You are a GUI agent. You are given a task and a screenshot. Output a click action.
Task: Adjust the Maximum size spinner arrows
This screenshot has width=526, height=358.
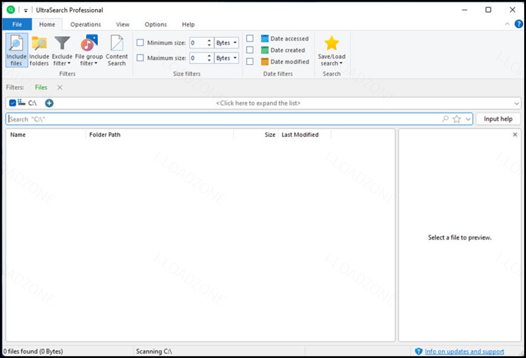pos(209,57)
